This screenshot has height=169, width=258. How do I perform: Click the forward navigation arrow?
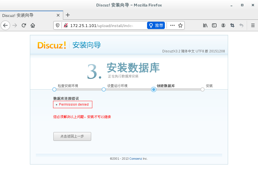pos(15,25)
